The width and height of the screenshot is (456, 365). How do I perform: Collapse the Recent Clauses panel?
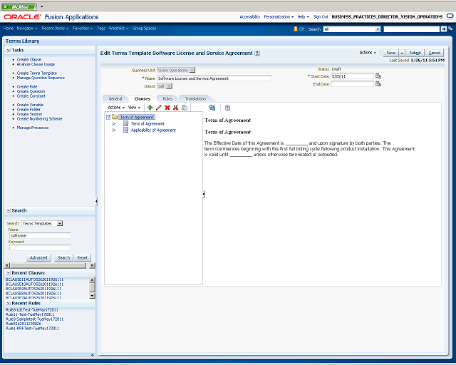click(9, 273)
